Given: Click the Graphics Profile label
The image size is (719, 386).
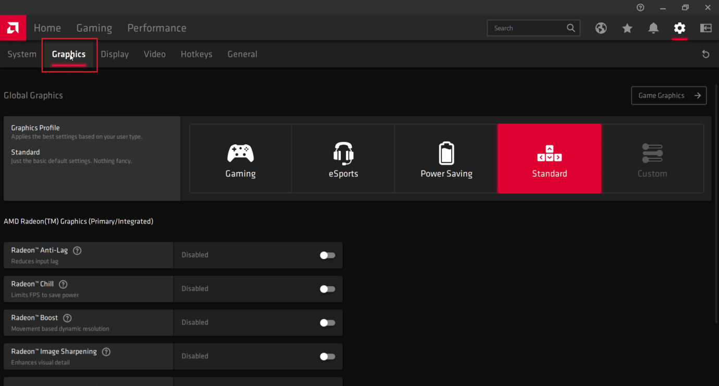Looking at the screenshot, I should coord(35,128).
